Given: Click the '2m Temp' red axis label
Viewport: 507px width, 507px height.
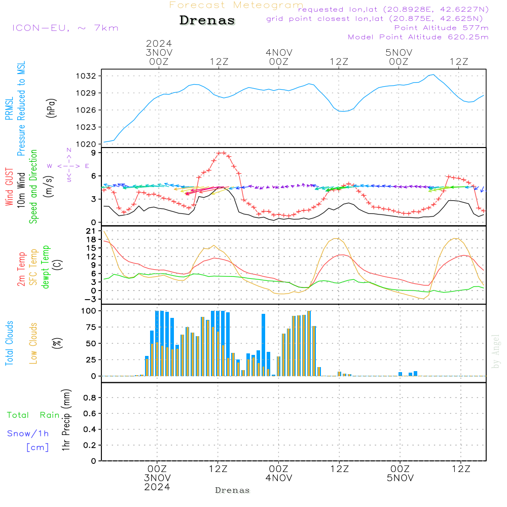Looking at the screenshot, I should (x=21, y=269).
